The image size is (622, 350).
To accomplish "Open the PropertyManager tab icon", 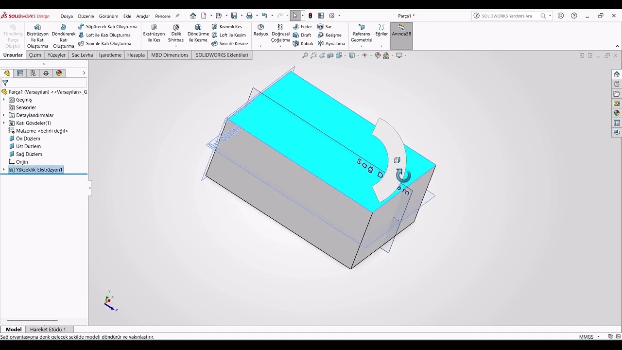I will point(20,73).
